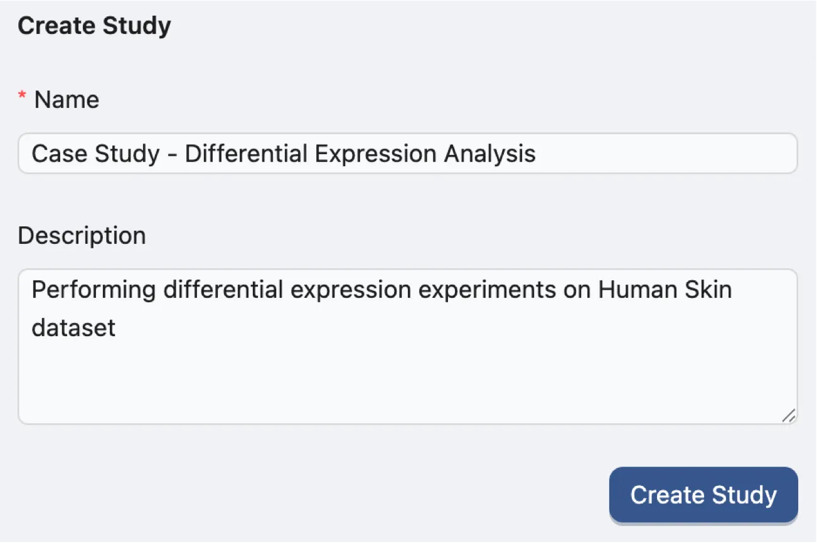Click the phrase Human Skin in the description

(665, 289)
